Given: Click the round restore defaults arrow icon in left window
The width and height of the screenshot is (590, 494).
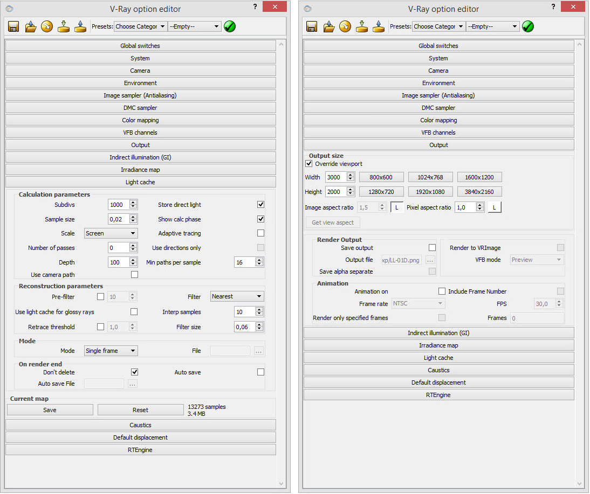Looking at the screenshot, I should (47, 26).
